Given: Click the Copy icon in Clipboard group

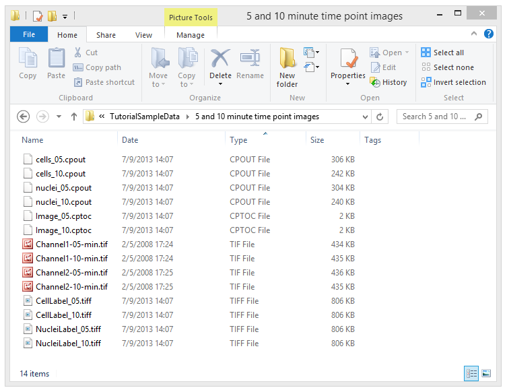Looking at the screenshot, I should point(28,59).
